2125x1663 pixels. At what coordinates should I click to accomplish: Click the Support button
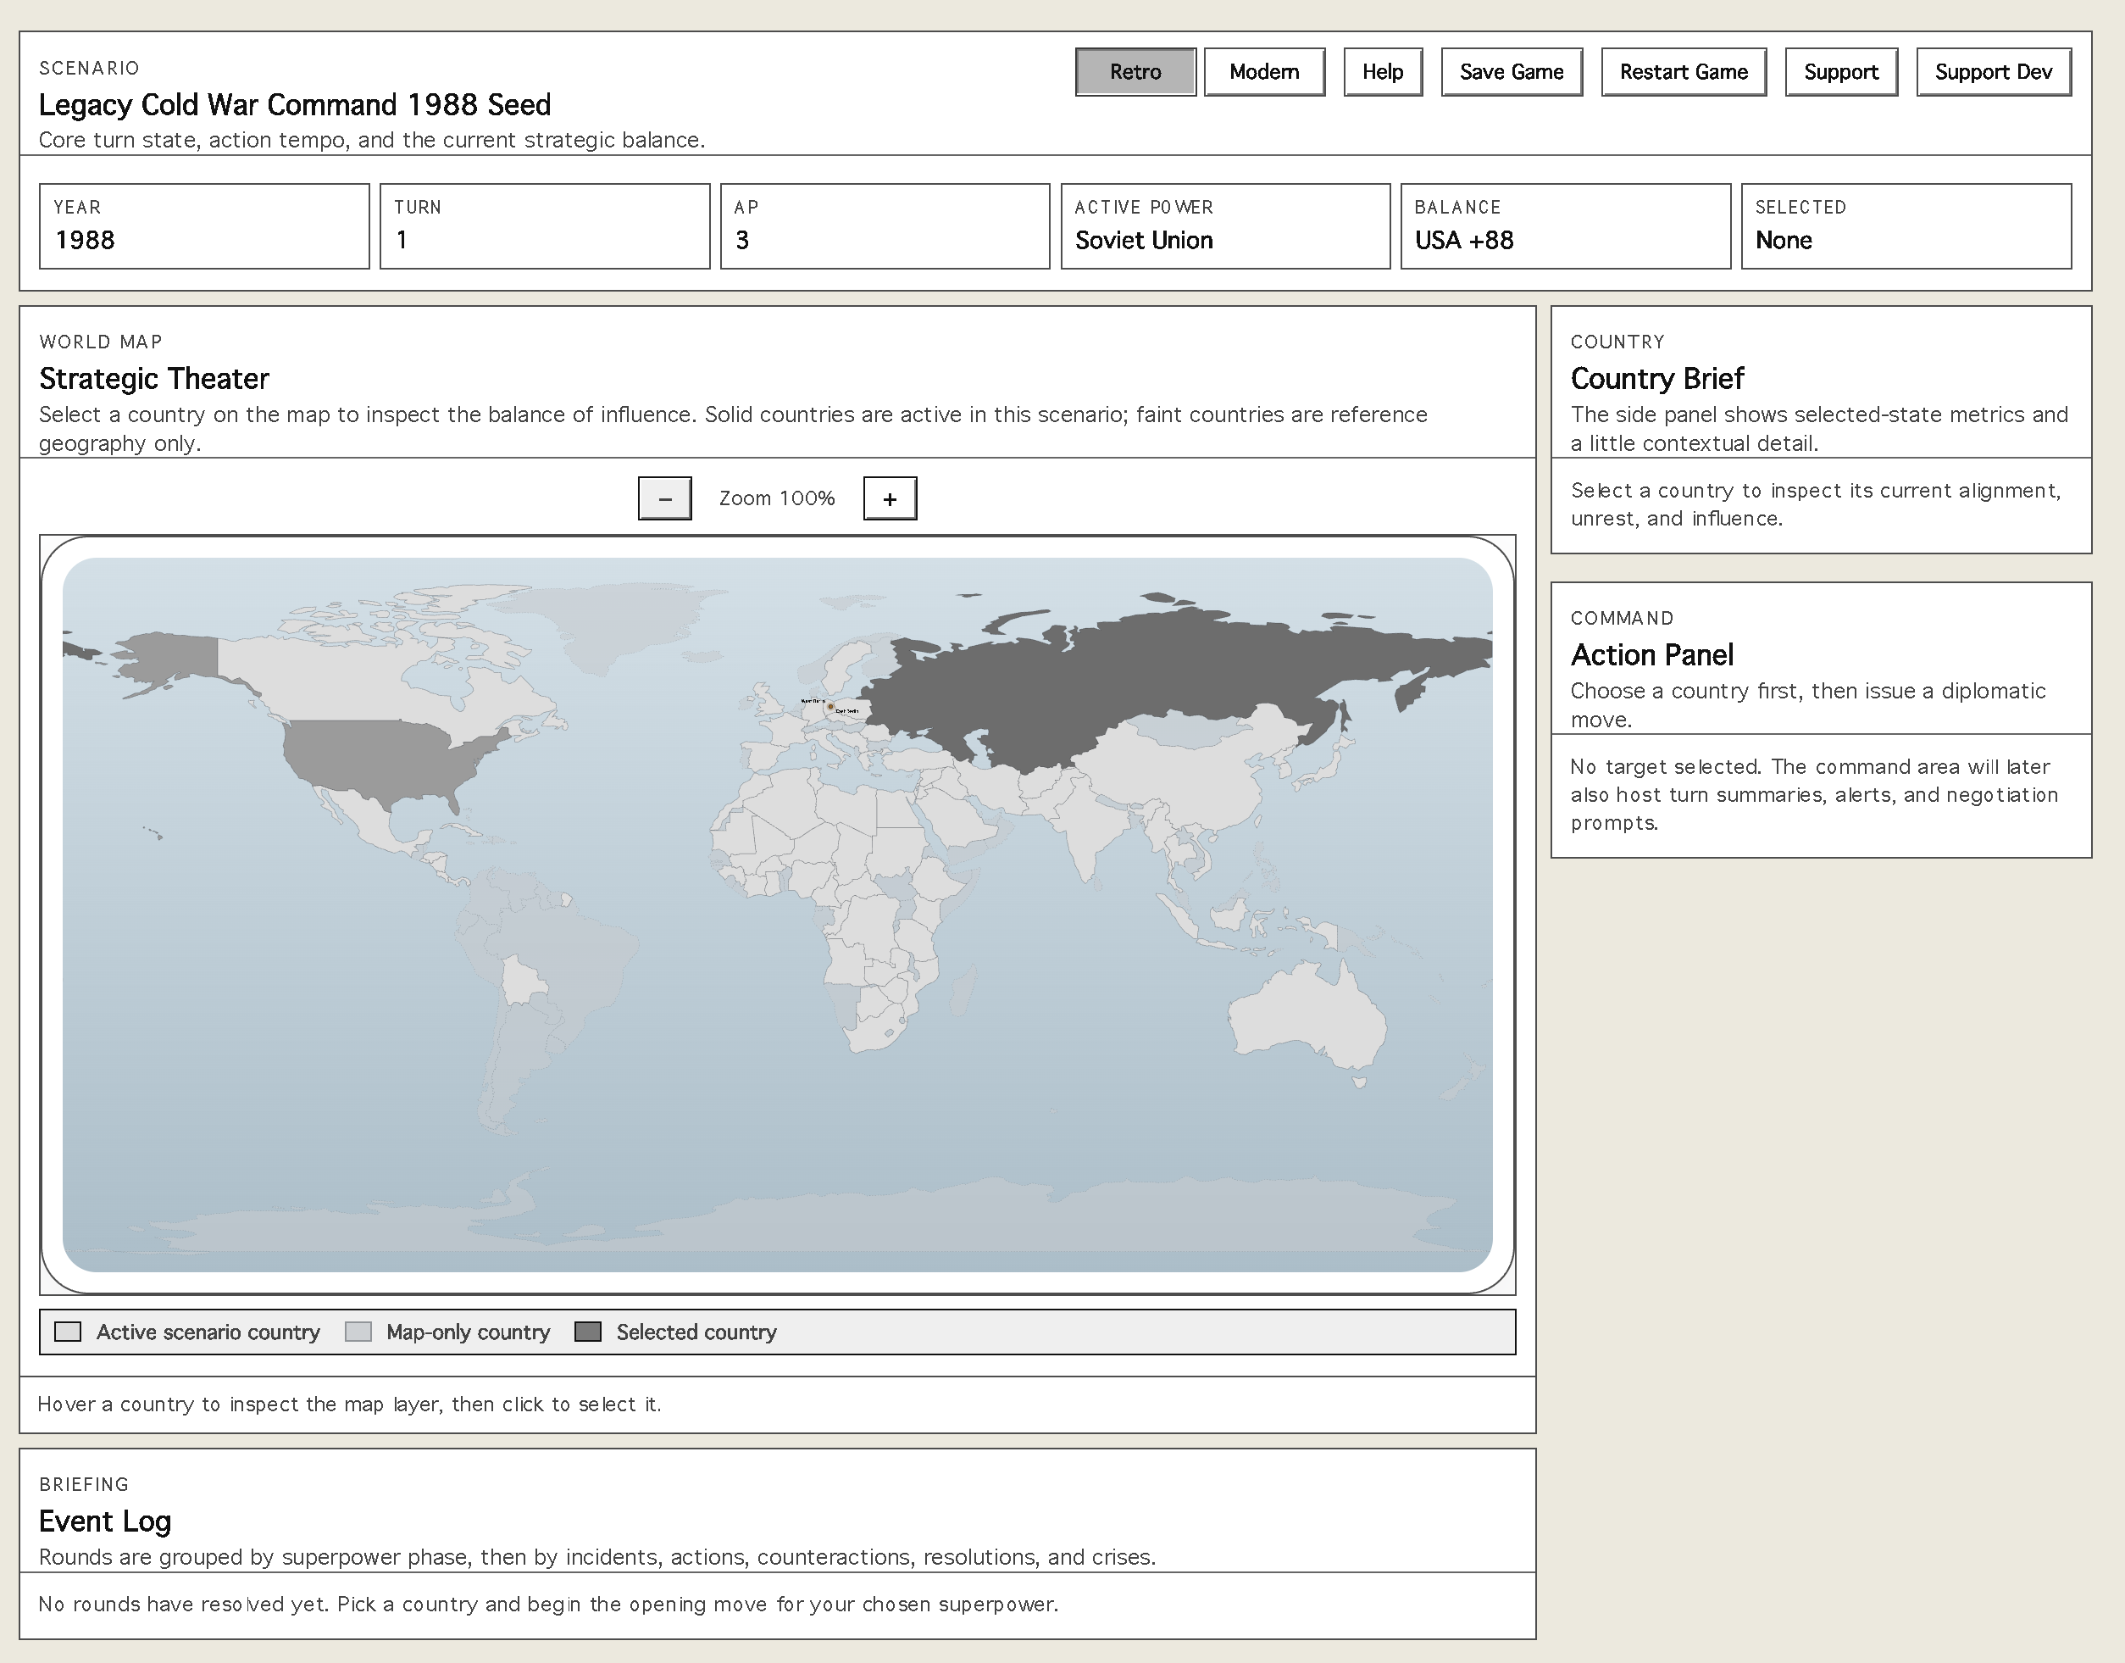[1841, 72]
